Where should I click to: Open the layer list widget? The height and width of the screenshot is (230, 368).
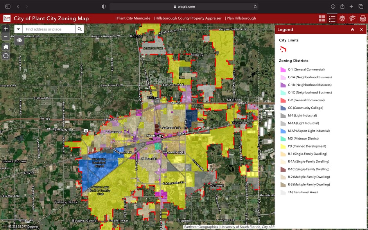click(342, 18)
